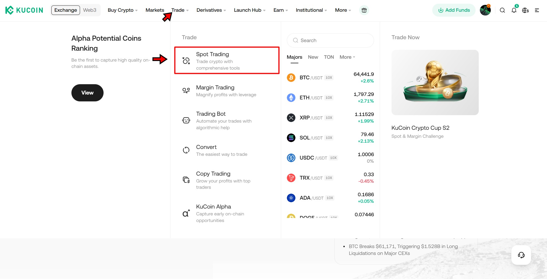Select the SOL/USDT price 79.46
The image size is (547, 279).
coord(367,134)
